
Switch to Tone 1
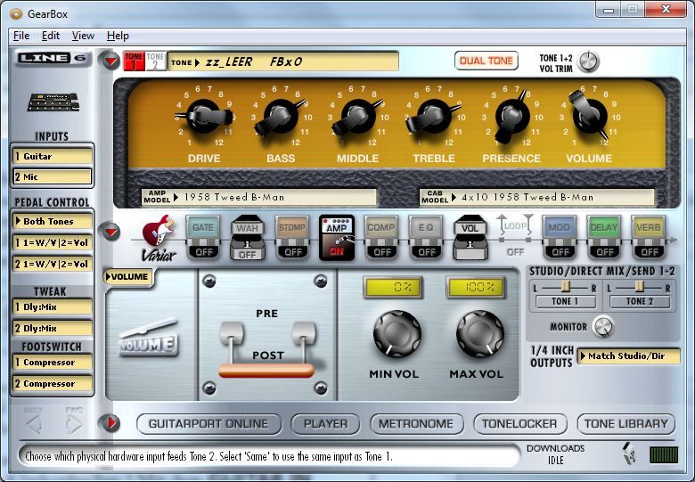tap(134, 61)
